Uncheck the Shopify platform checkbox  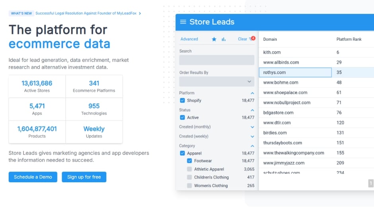click(183, 101)
